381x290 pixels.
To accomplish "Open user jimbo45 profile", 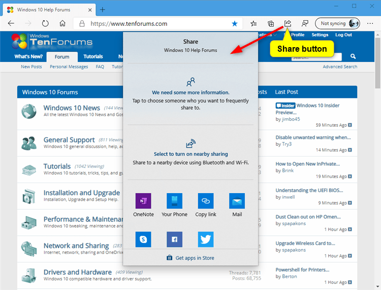I will (291, 119).
